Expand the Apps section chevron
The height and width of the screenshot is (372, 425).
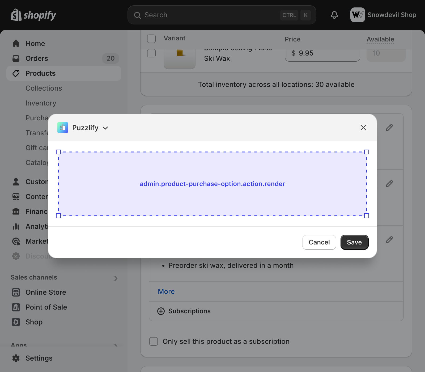coord(116,345)
